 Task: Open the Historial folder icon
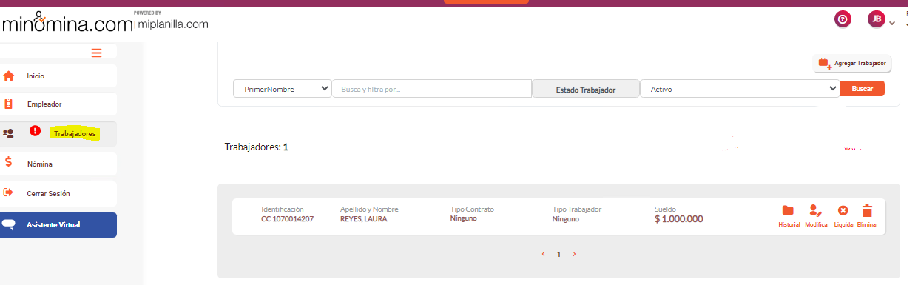(788, 211)
